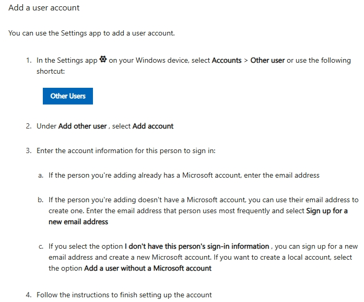Click 'I don't have this person's sign-in information' text

click(x=197, y=247)
